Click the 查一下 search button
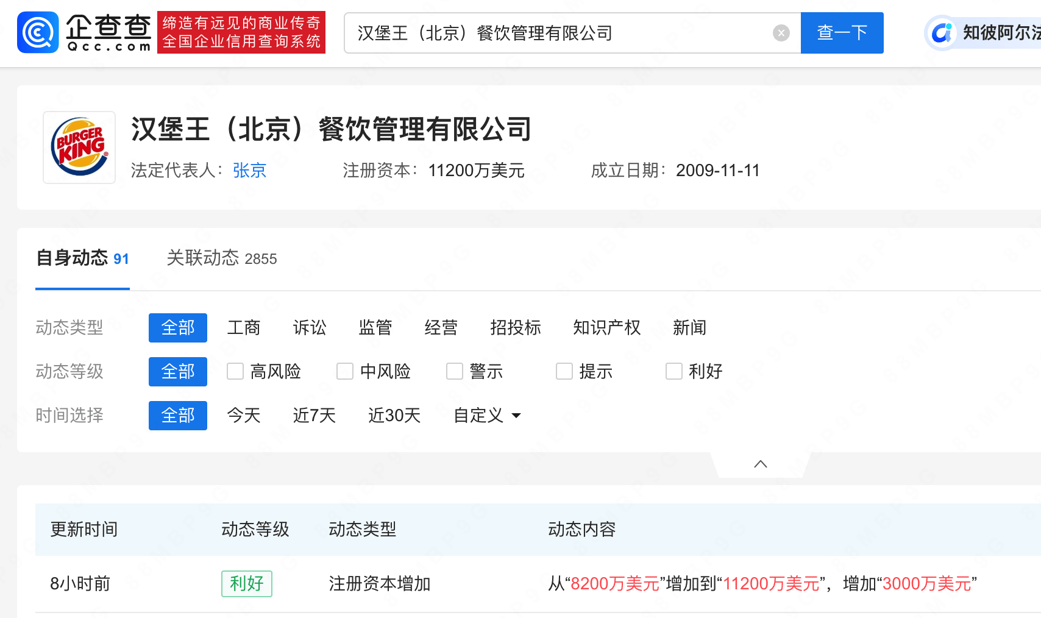Image resolution: width=1041 pixels, height=618 pixels. 842,33
